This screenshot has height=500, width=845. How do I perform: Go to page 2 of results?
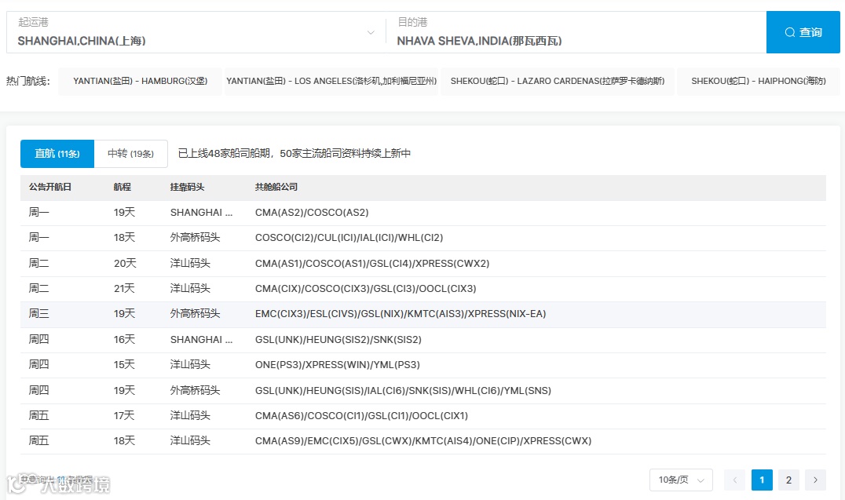(x=788, y=480)
